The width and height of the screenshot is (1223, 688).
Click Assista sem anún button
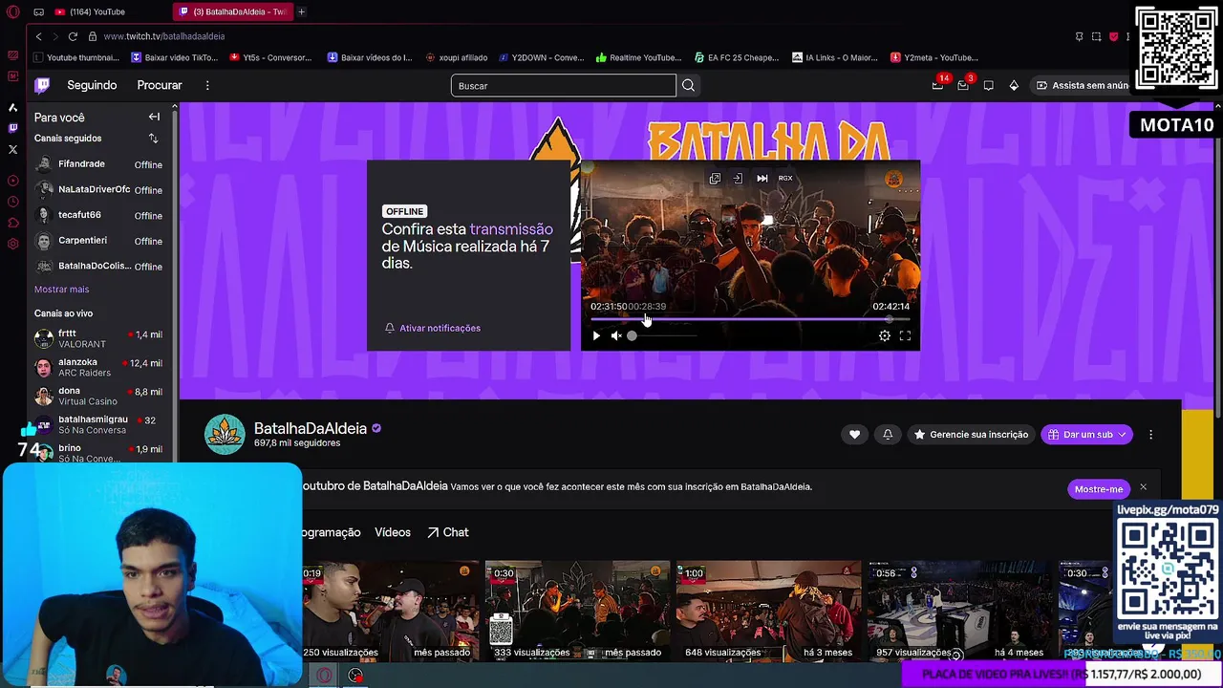coord(1083,85)
